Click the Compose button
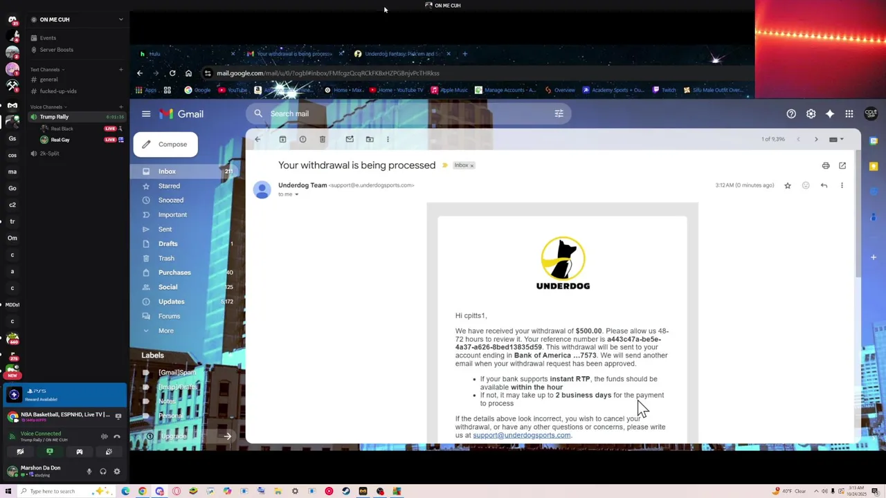 click(165, 145)
